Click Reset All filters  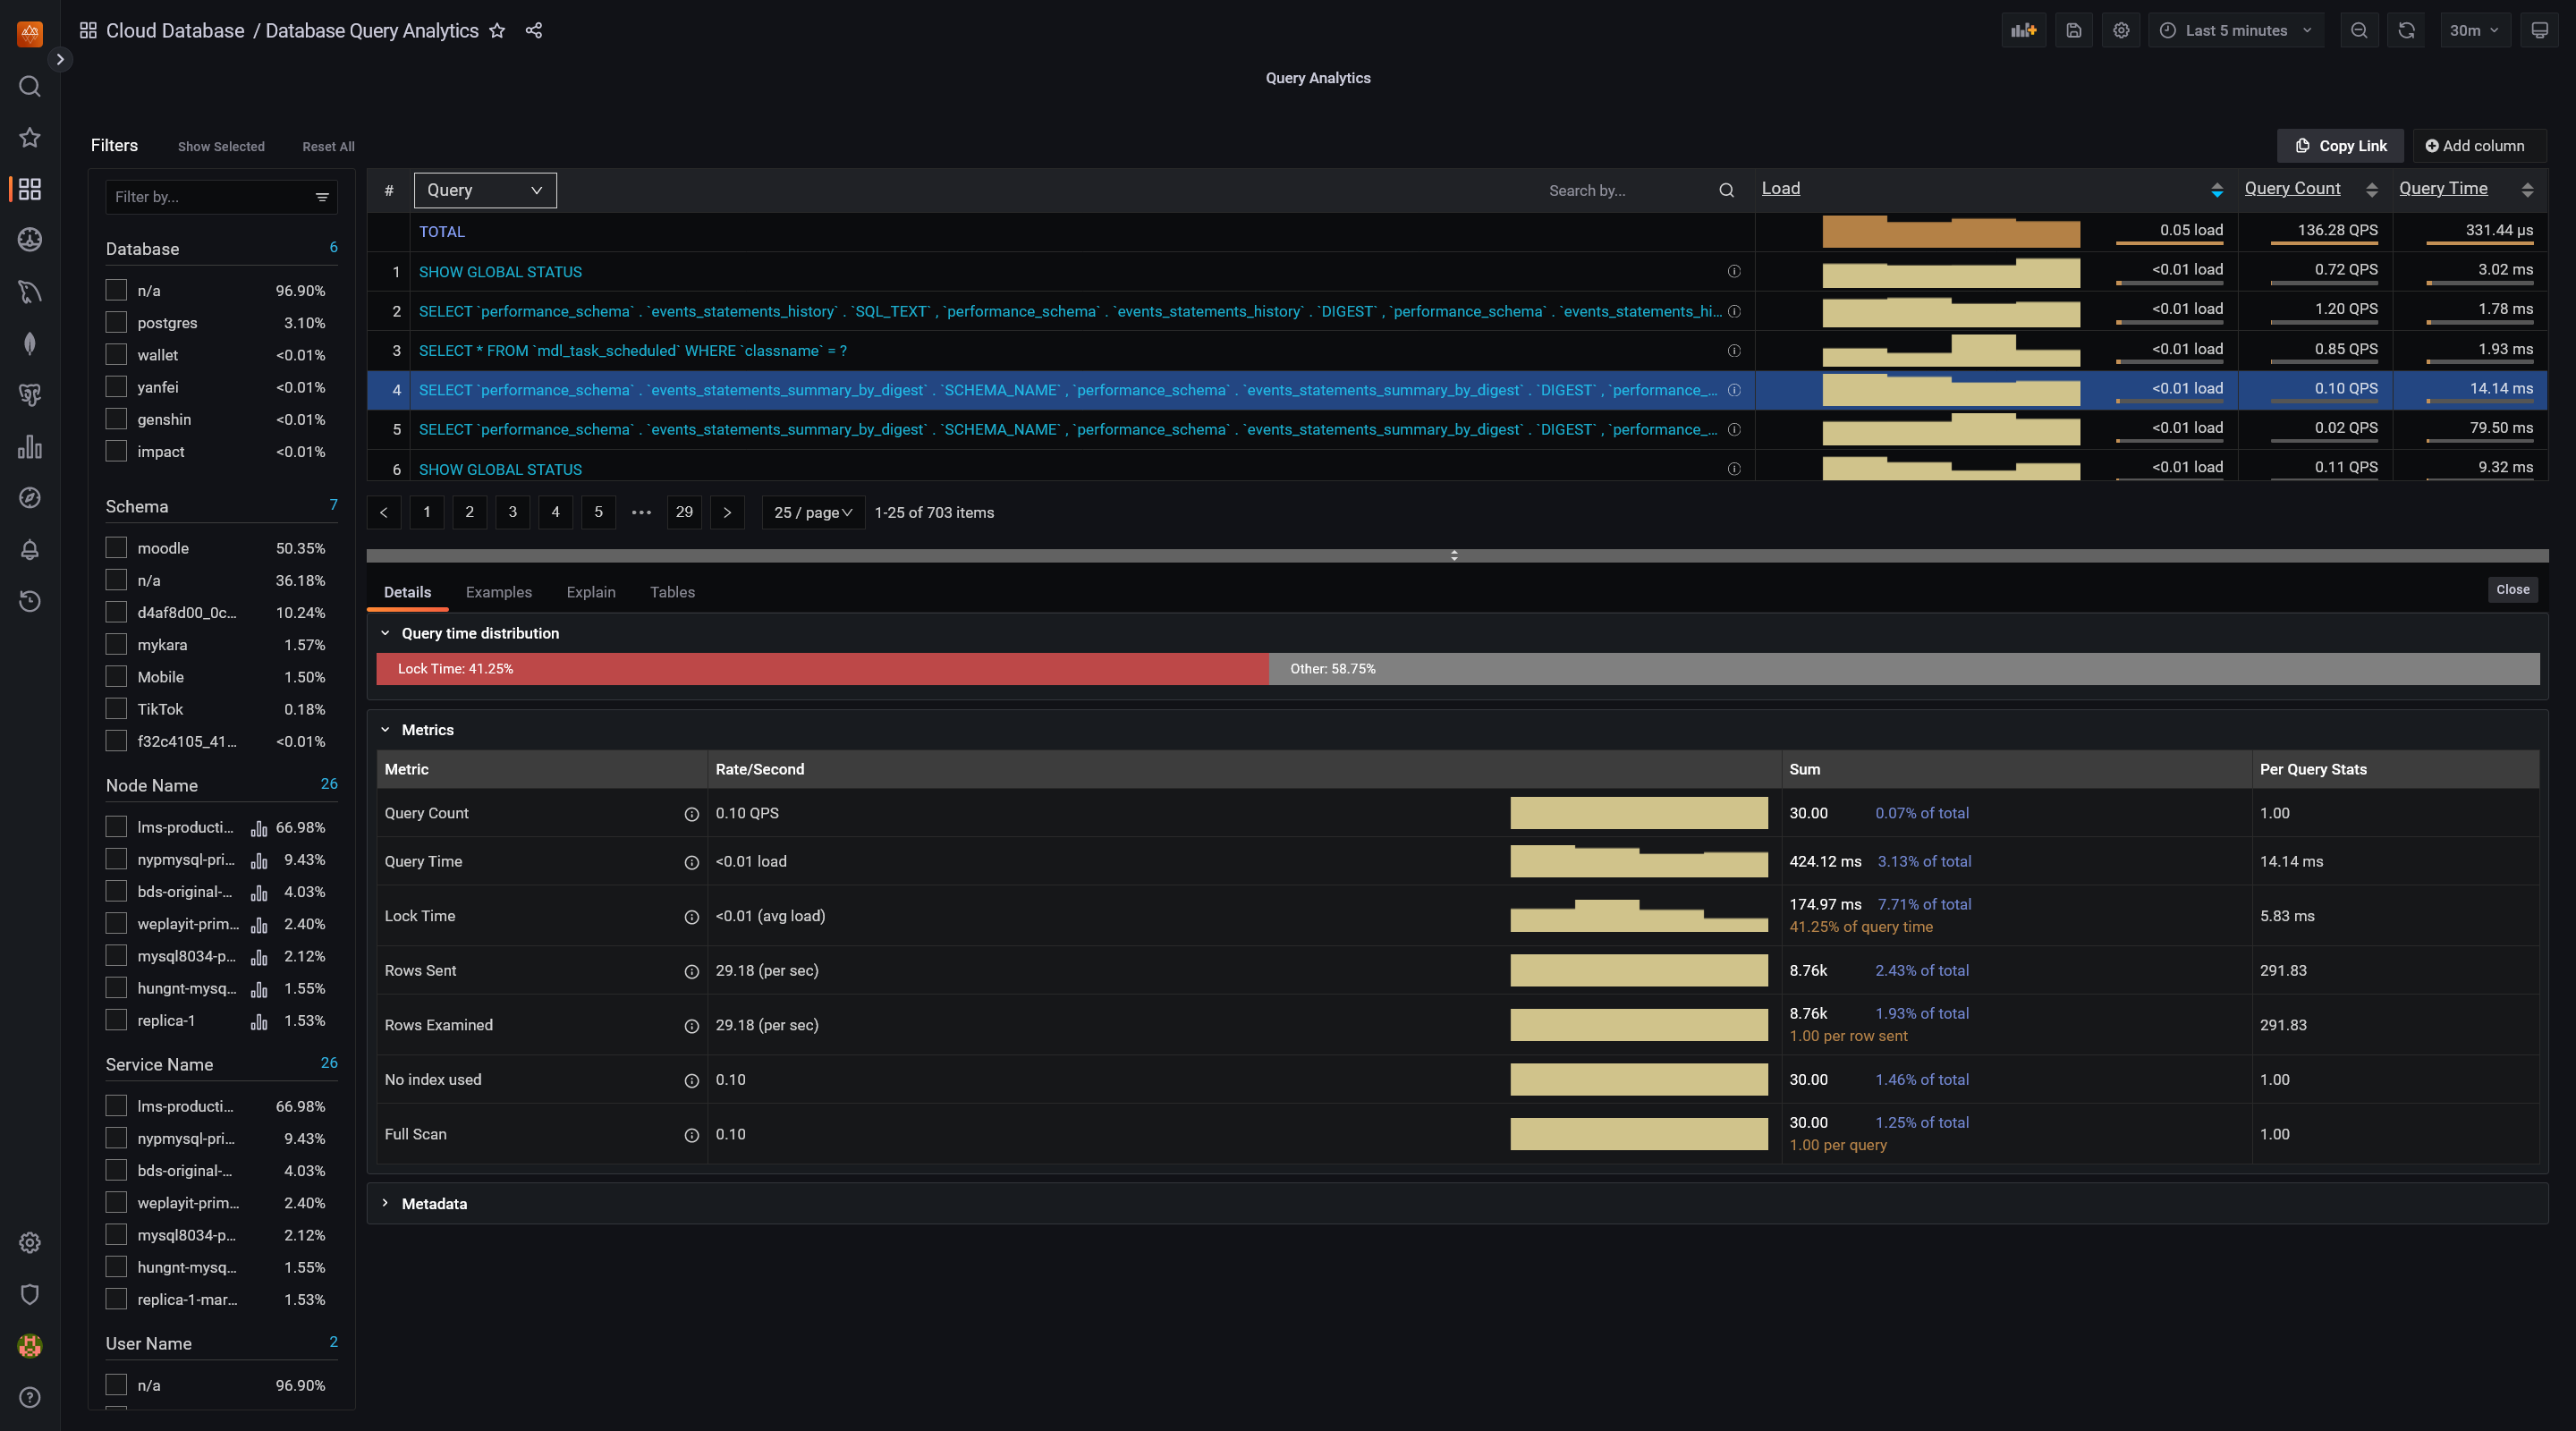pos(328,146)
